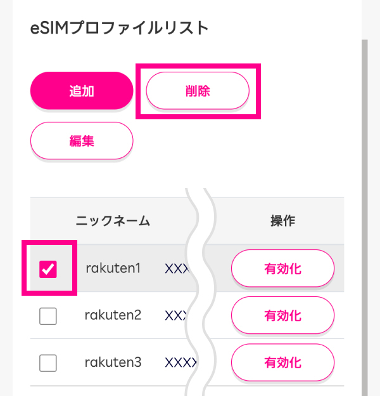Viewport: 380px width, 396px height.
Task: Activate rakuten1 with its 有効化 button
Action: 282,269
